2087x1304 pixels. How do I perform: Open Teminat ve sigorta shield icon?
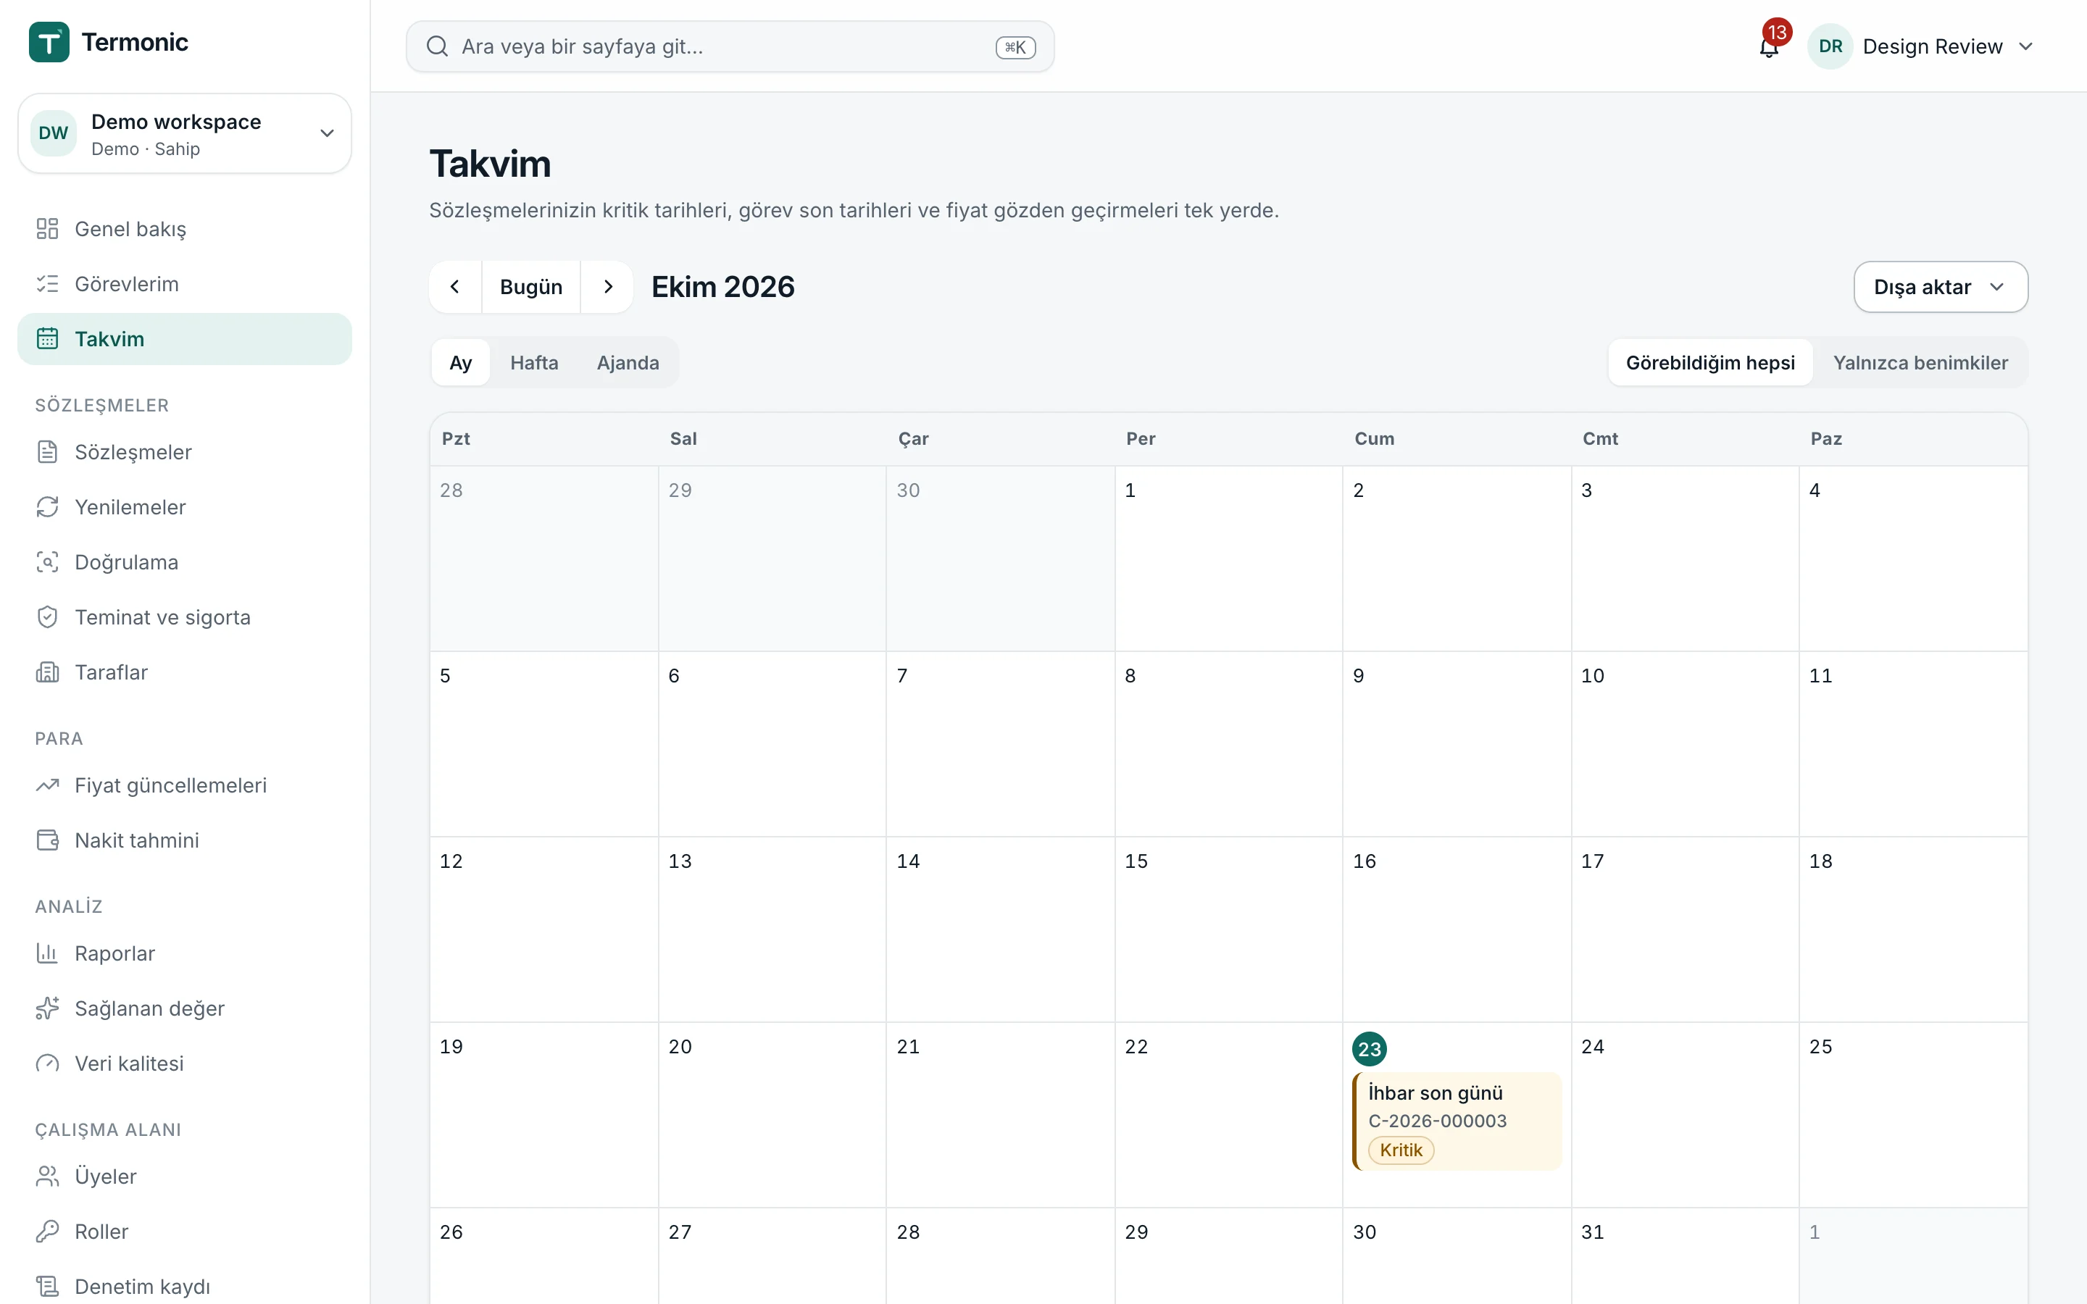tap(47, 617)
